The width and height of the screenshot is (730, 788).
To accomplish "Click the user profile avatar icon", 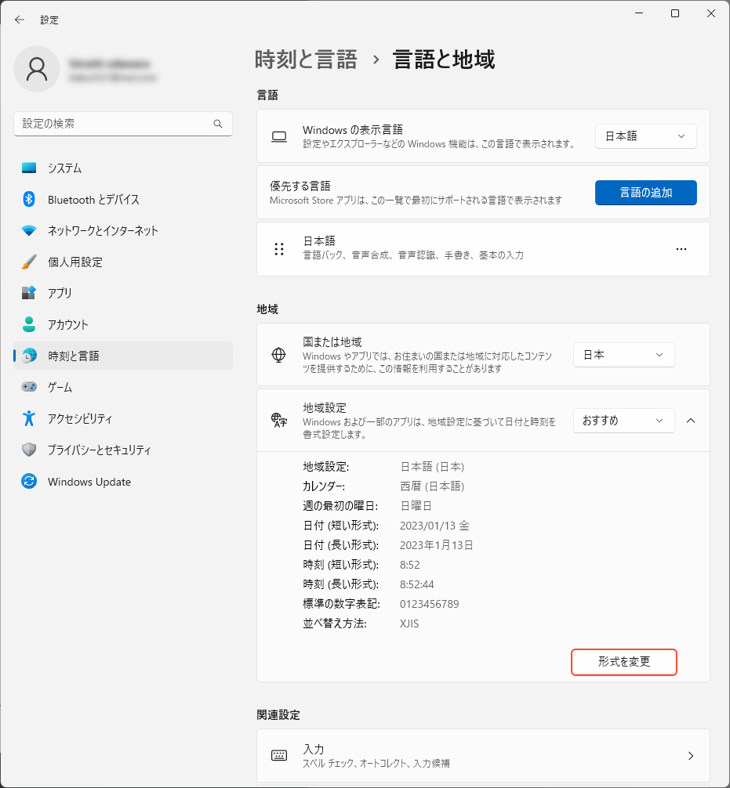I will [37, 69].
